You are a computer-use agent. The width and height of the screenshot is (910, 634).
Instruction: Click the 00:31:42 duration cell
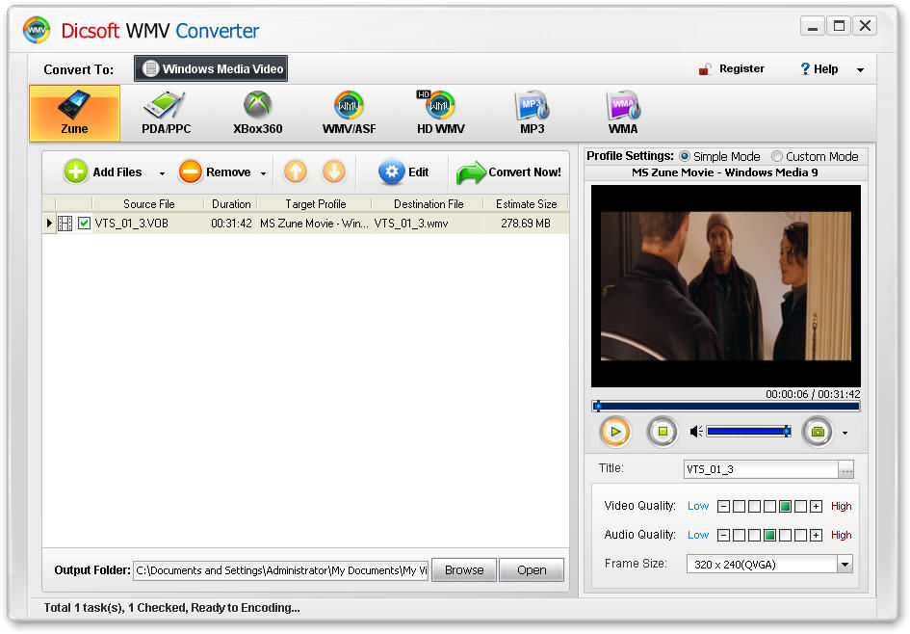pos(231,223)
